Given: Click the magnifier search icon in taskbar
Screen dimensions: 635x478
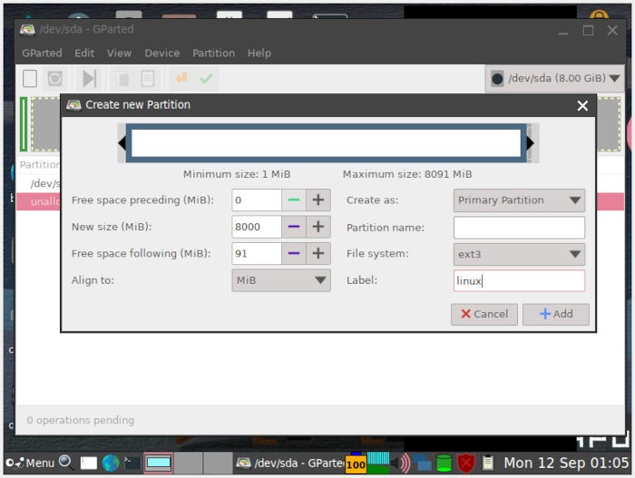Looking at the screenshot, I should 66,463.
